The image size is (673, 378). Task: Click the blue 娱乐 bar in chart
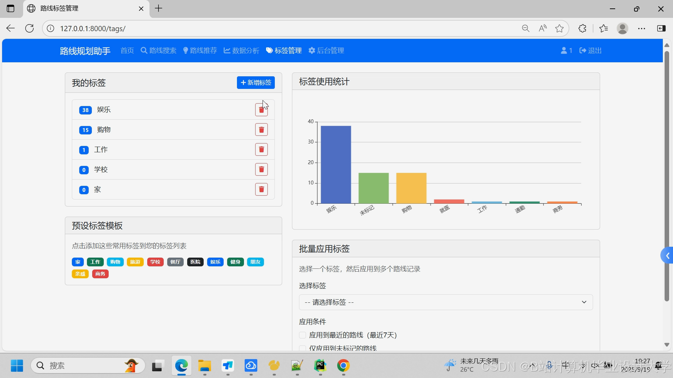coord(336,164)
